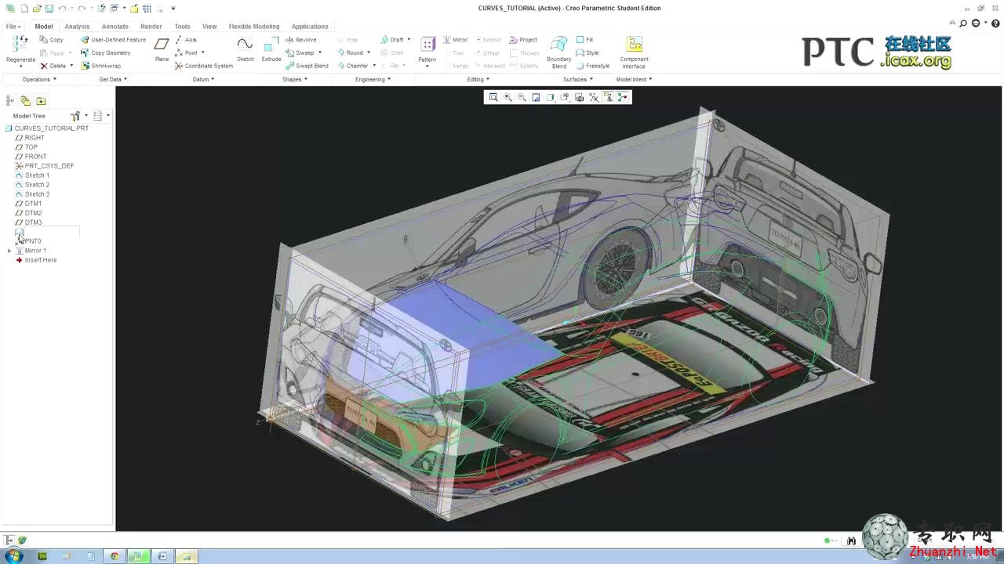The width and height of the screenshot is (1004, 564).
Task: Open the Render ribbon tab
Action: (x=151, y=27)
